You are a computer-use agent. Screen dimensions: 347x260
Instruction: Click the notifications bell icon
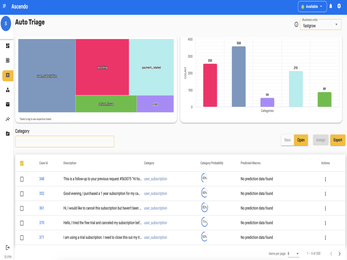[x=331, y=6]
